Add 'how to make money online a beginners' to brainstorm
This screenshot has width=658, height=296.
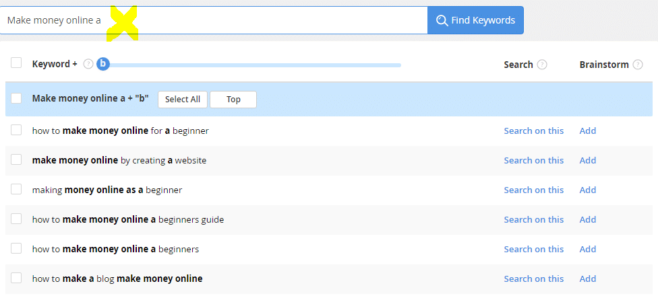point(587,249)
